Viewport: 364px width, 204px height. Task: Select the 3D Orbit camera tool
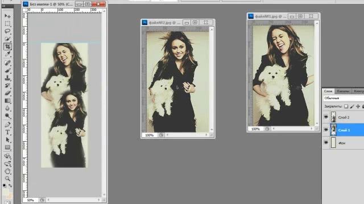[x=7, y=164]
